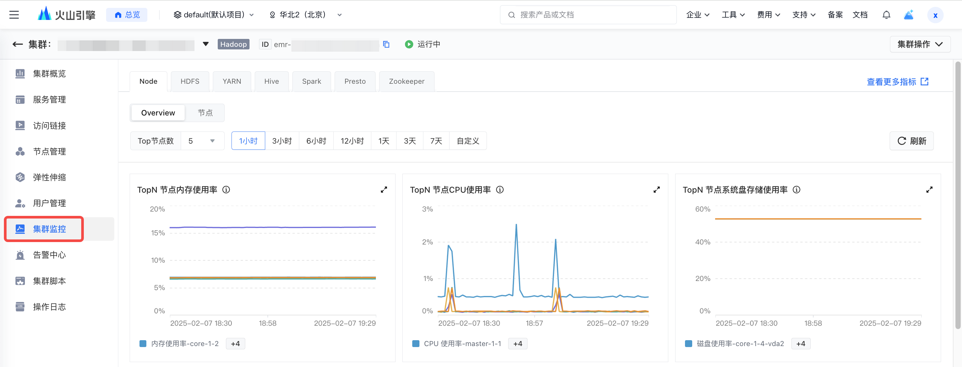
Task: Choose 自定义 time range
Action: tap(468, 141)
